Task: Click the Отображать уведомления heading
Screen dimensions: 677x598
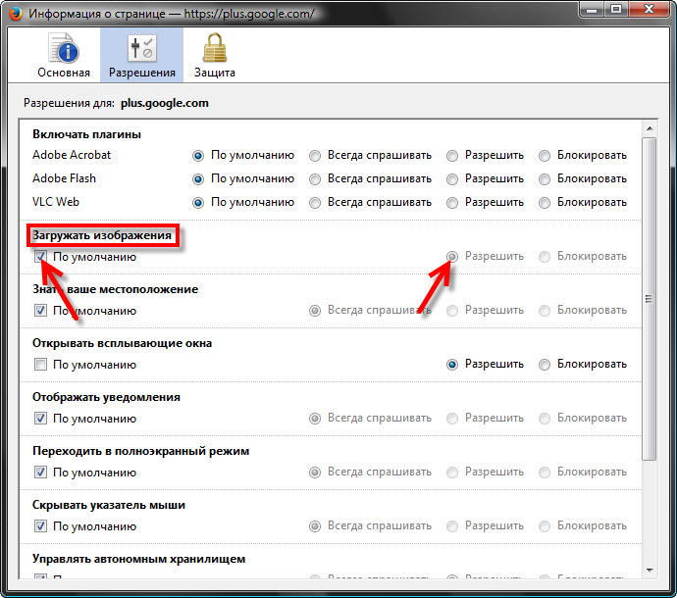Action: [106, 397]
